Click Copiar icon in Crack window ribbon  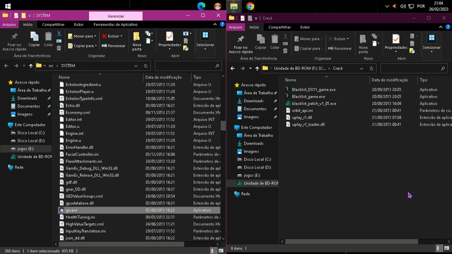[x=261, y=39]
